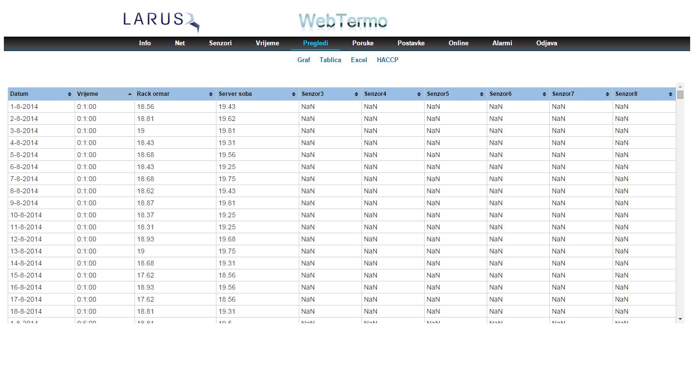
Task: Click the table scrollbar down arrow
Action: tap(680, 319)
